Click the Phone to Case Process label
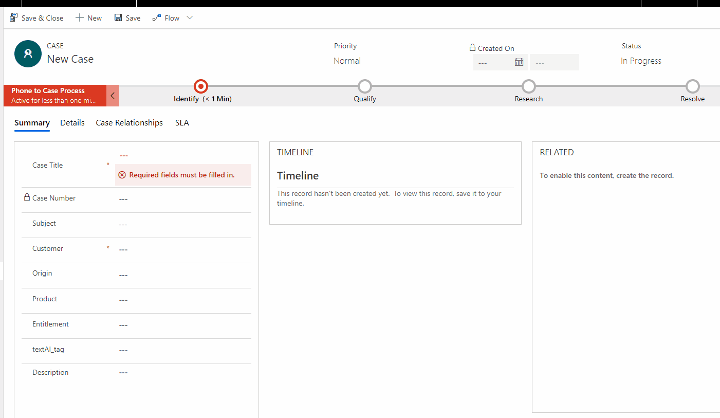This screenshot has width=720, height=418. pyautogui.click(x=48, y=90)
